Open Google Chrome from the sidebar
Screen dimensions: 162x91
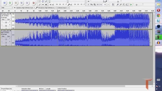(x=158, y=16)
